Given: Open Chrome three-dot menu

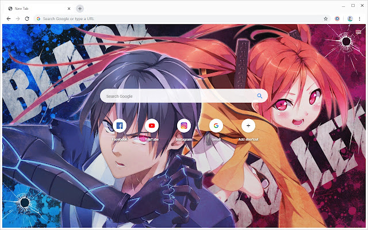Looking at the screenshot, I should point(359,19).
